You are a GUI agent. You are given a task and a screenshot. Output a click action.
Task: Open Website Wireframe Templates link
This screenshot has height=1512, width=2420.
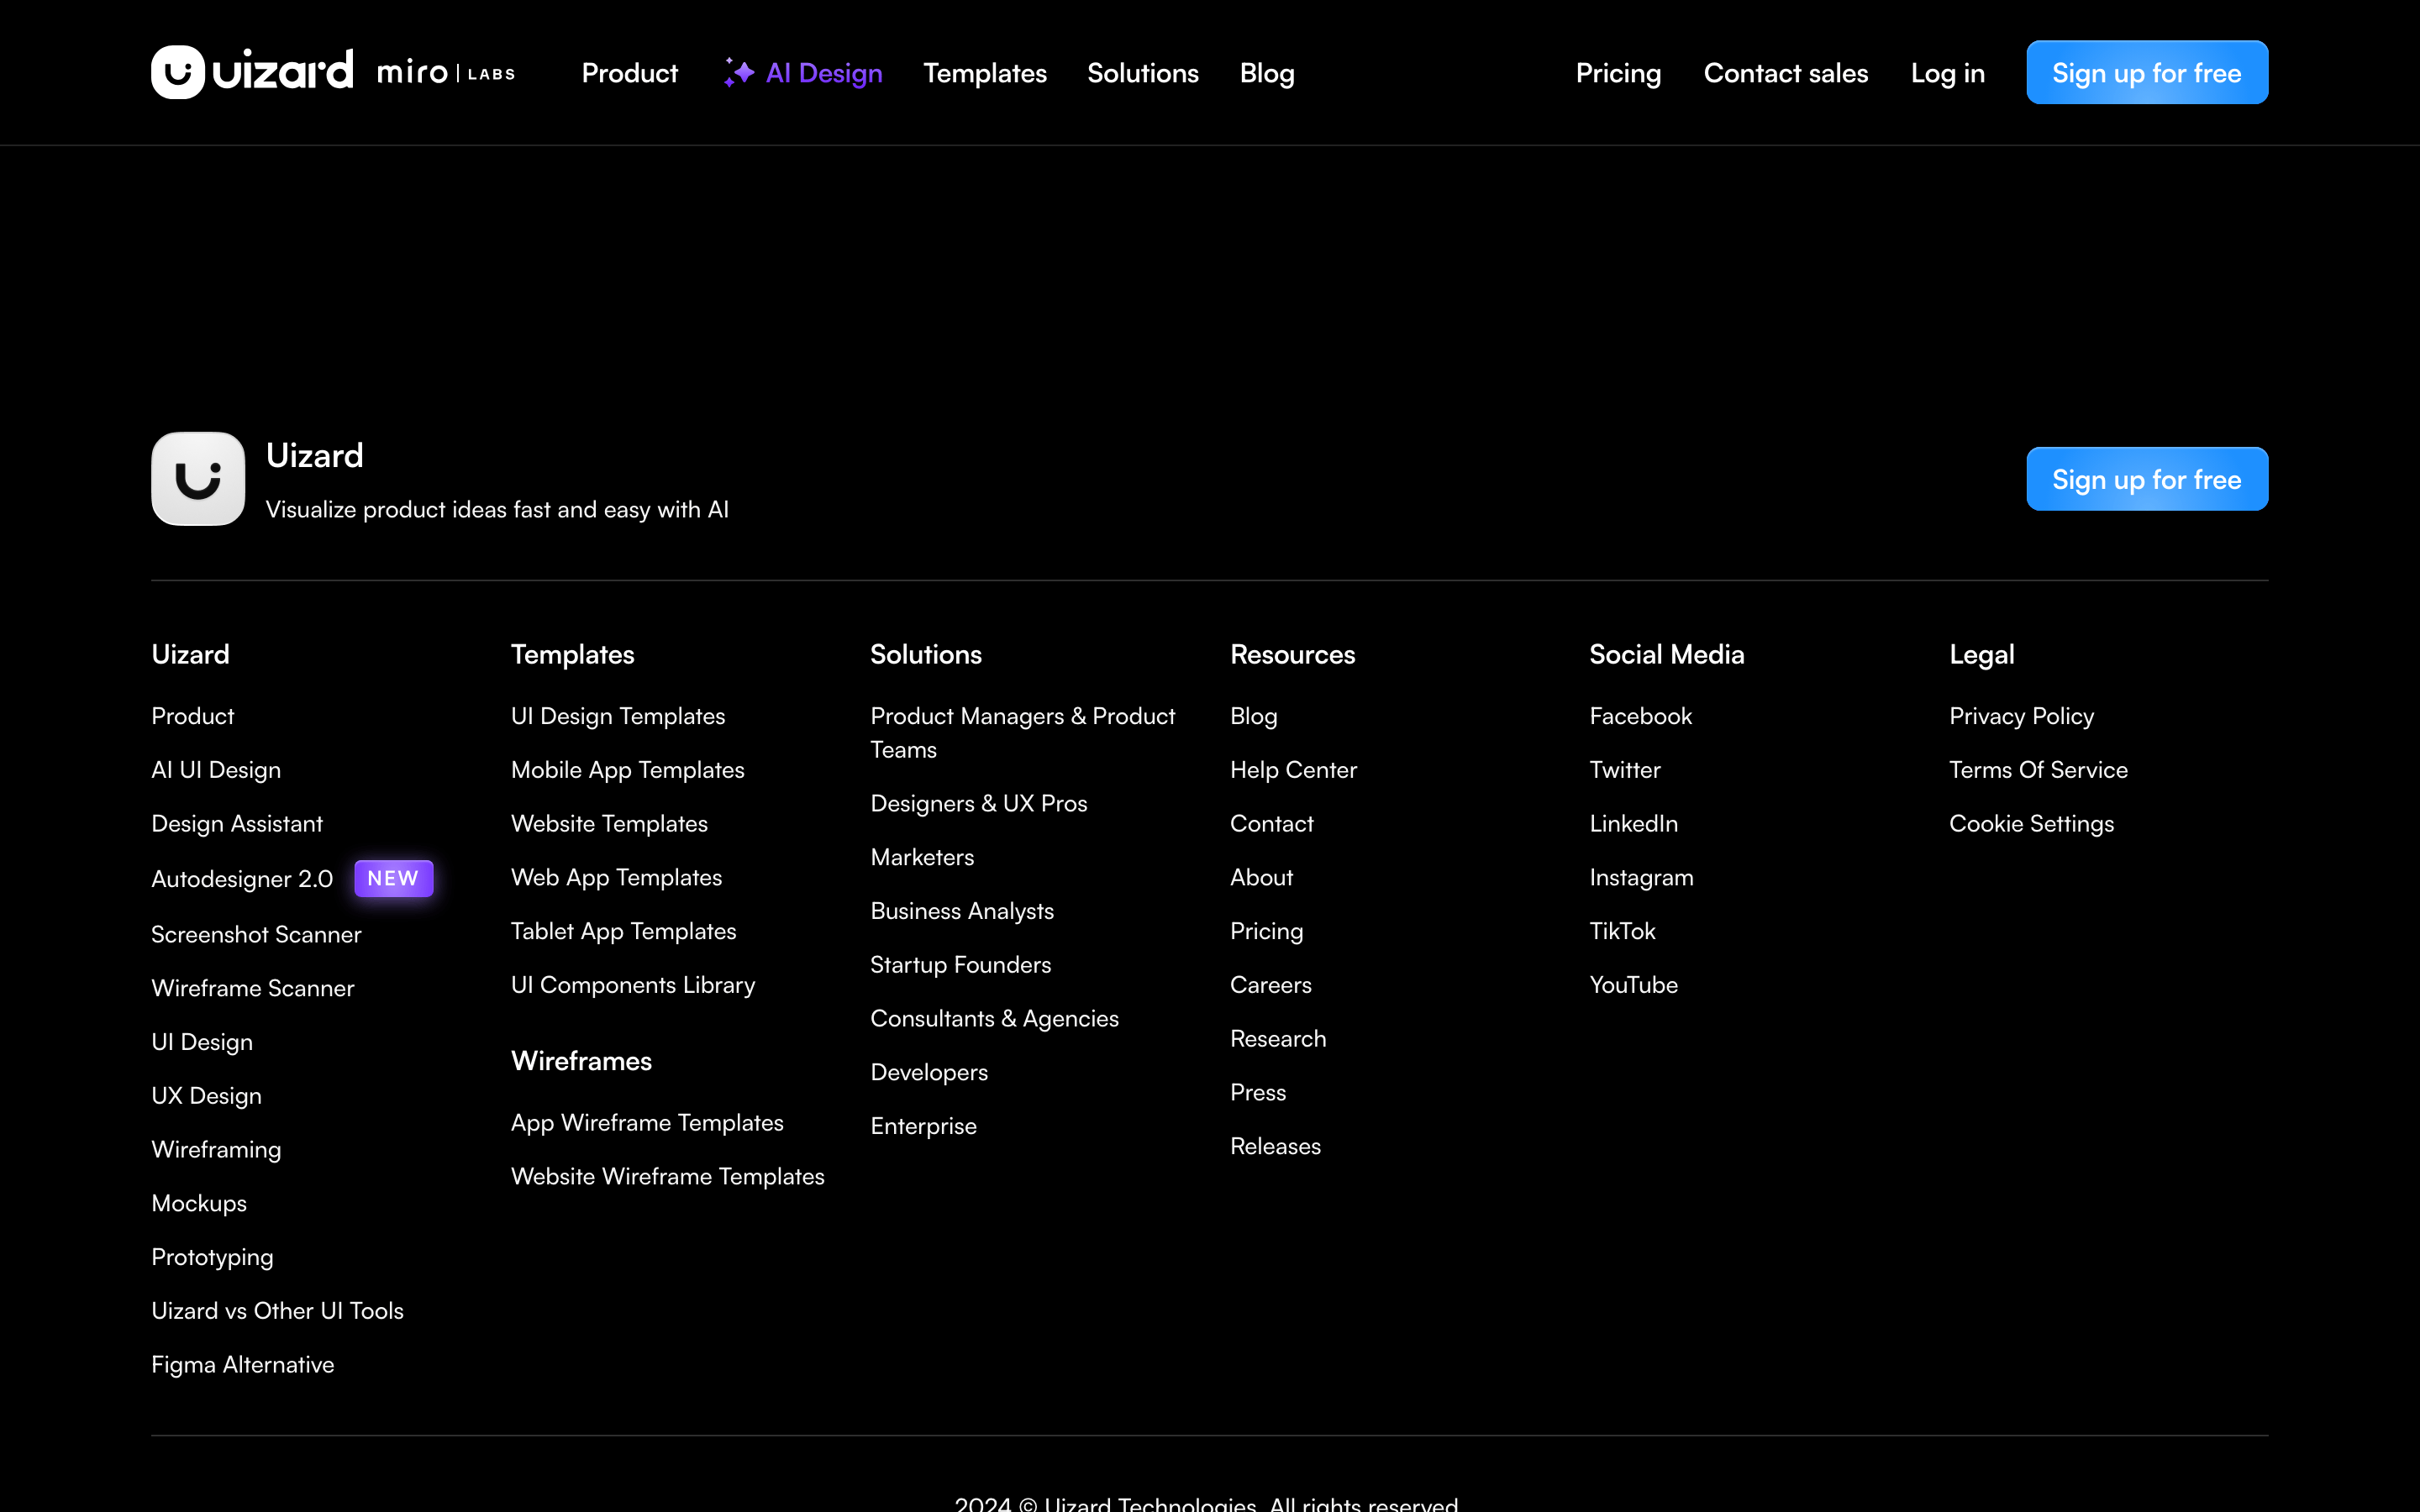pos(668,1176)
